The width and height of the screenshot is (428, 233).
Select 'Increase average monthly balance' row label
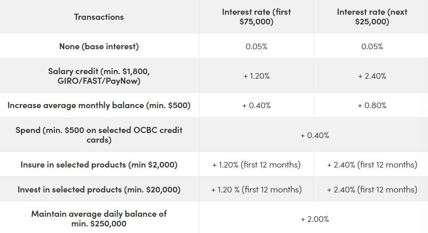(99, 106)
